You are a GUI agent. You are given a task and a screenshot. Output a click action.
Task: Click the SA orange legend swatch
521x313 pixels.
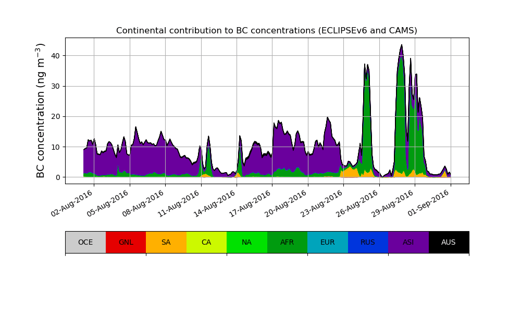166,242
